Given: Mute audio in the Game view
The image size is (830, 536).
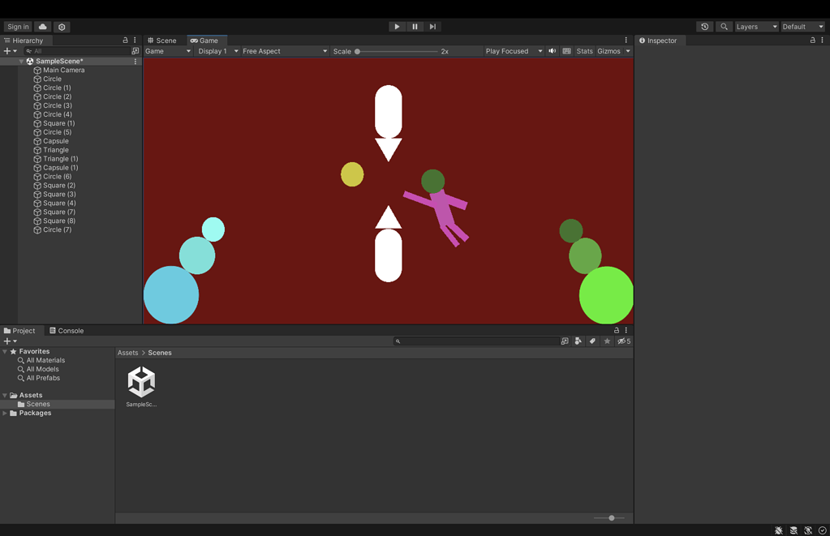Looking at the screenshot, I should coord(553,50).
